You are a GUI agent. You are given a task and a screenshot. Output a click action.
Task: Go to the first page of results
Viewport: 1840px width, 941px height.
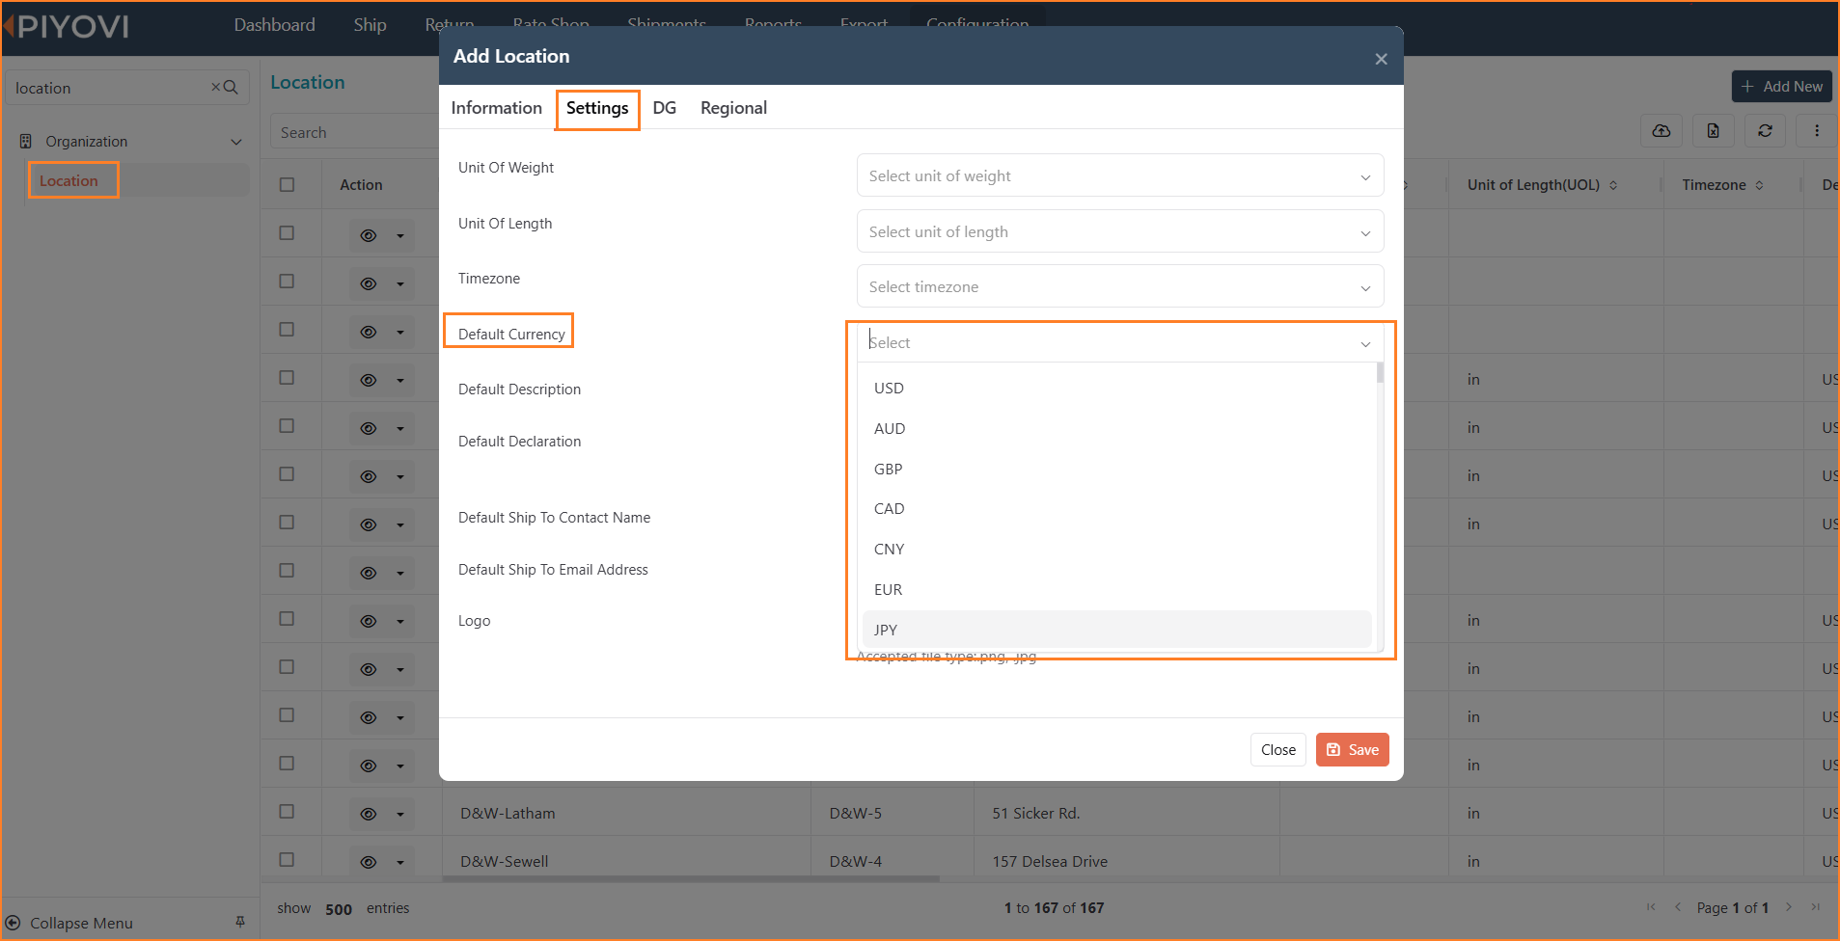click(x=1651, y=907)
